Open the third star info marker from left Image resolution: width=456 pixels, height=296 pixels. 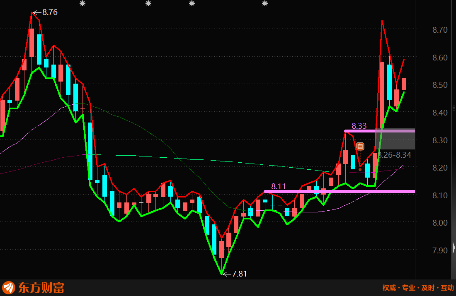192,3
